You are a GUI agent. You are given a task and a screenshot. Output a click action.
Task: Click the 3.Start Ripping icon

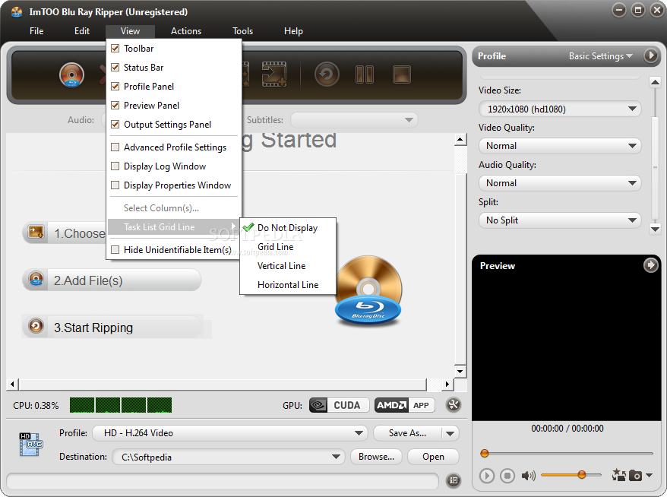click(36, 326)
